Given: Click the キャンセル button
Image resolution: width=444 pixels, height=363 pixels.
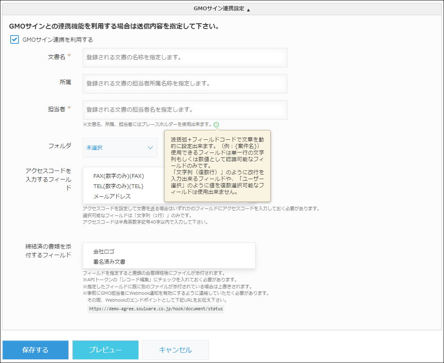Looking at the screenshot, I should [x=175, y=350].
